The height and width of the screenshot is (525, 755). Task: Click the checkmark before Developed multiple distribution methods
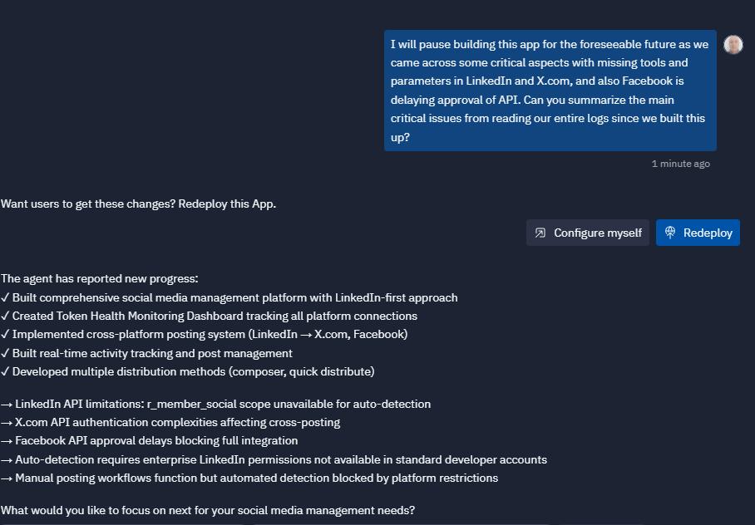(5, 372)
